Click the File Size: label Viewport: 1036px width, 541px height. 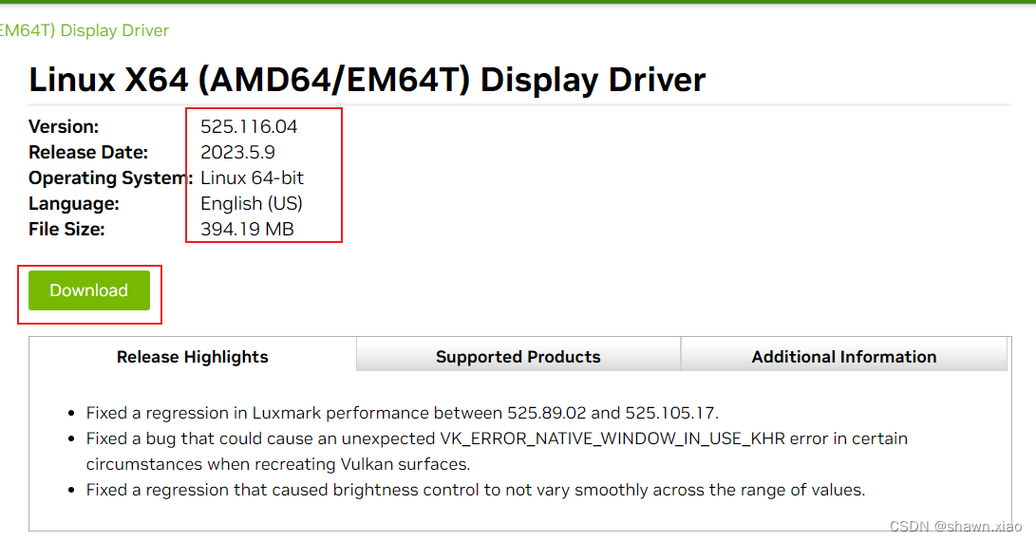click(x=66, y=229)
